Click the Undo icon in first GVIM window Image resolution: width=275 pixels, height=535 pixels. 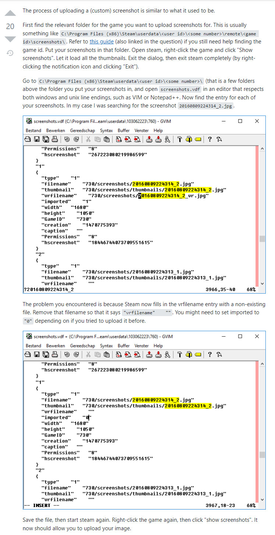tap(67, 139)
